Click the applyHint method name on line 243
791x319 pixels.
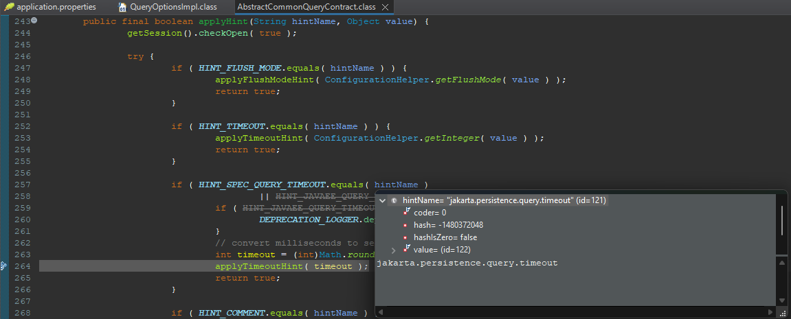tap(223, 21)
